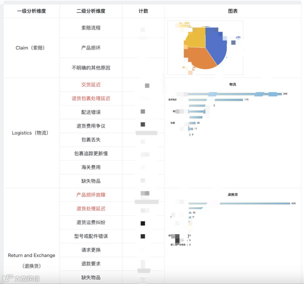Select the 索赔流程 row
304x284 pixels.
click(91, 28)
